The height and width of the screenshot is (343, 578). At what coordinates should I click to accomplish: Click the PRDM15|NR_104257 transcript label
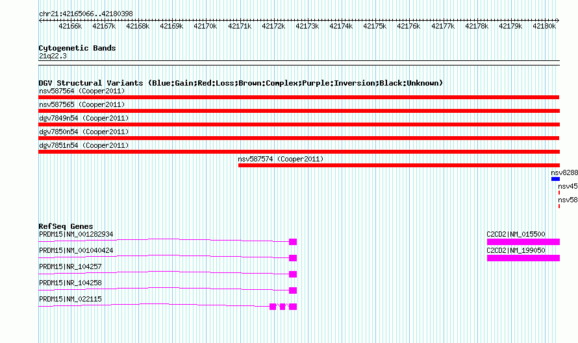coord(70,266)
